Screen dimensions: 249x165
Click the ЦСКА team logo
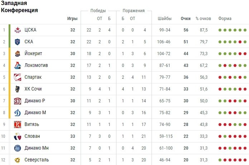[18, 30]
